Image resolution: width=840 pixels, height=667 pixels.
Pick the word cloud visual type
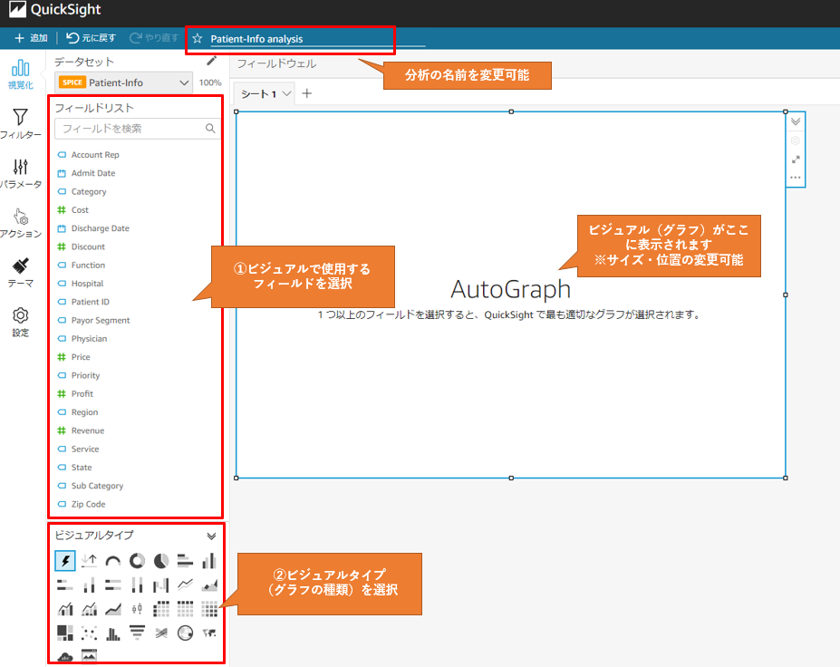(x=65, y=657)
